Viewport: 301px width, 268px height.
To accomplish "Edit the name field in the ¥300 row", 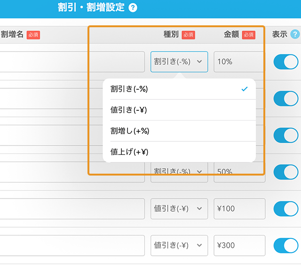I will [72, 245].
